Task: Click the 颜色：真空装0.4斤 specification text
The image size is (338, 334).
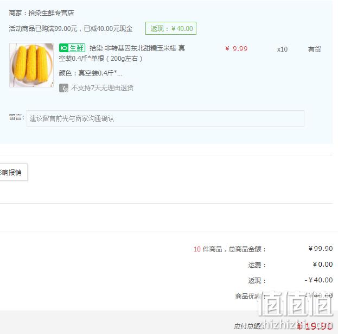Action: (91, 73)
